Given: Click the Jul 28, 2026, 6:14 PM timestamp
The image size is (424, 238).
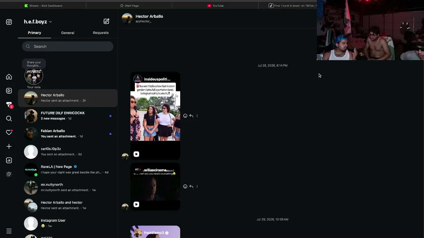Looking at the screenshot, I should coord(272,65).
